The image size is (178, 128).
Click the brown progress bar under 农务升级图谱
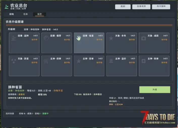(x=89, y=25)
